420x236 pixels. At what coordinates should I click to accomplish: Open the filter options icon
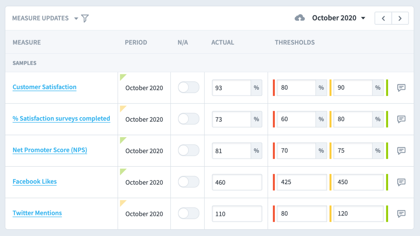(x=85, y=18)
